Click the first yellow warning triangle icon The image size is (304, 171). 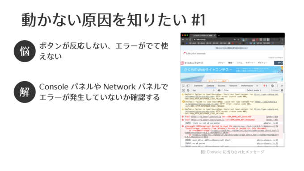coord(183,95)
